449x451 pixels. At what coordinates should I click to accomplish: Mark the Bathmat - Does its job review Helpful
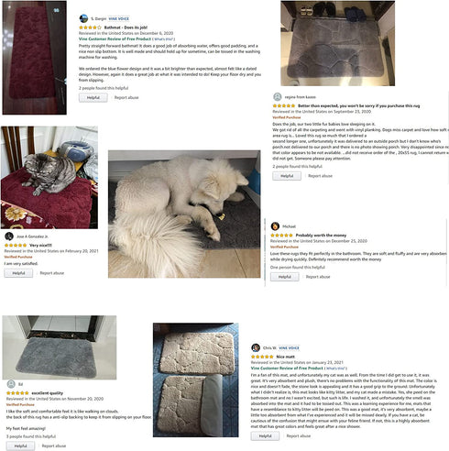[93, 97]
